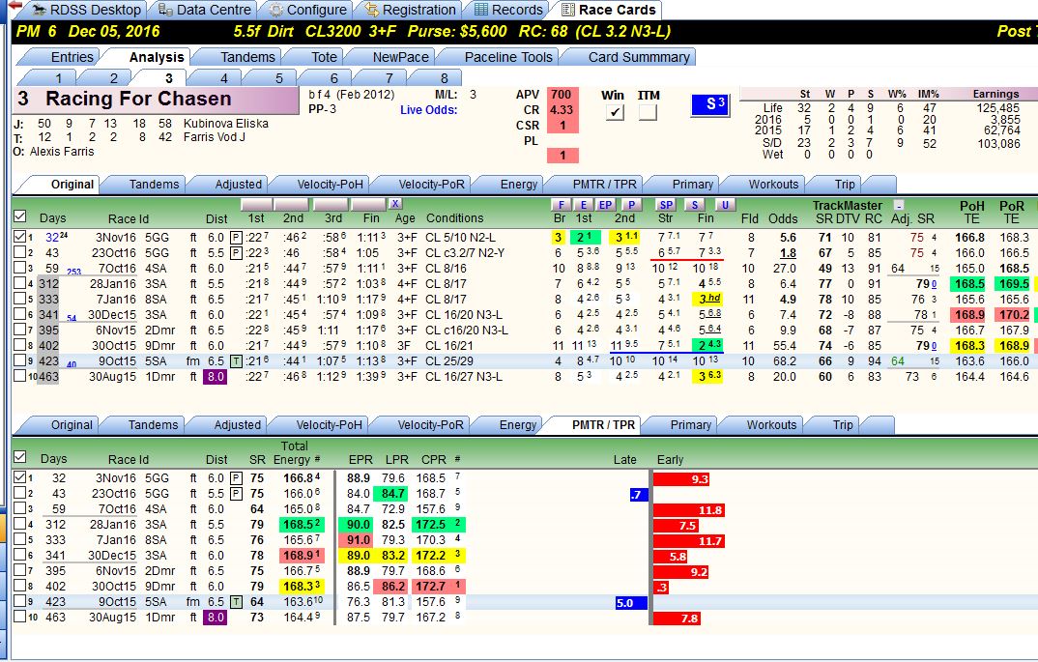
Task: Click horse name Racing For Chasen
Action: (138, 99)
